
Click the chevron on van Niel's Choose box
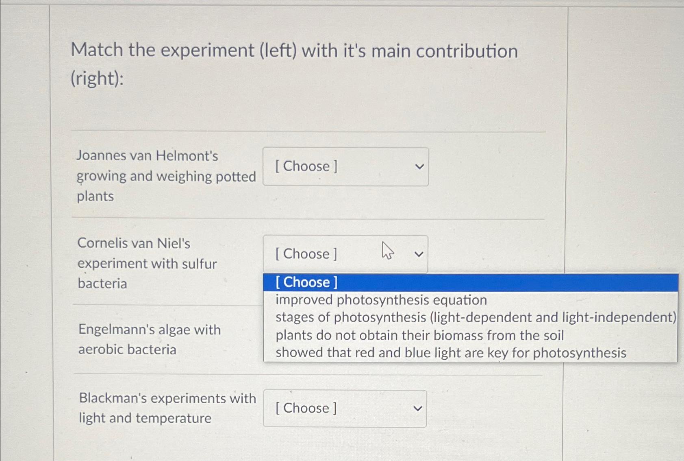(x=418, y=254)
